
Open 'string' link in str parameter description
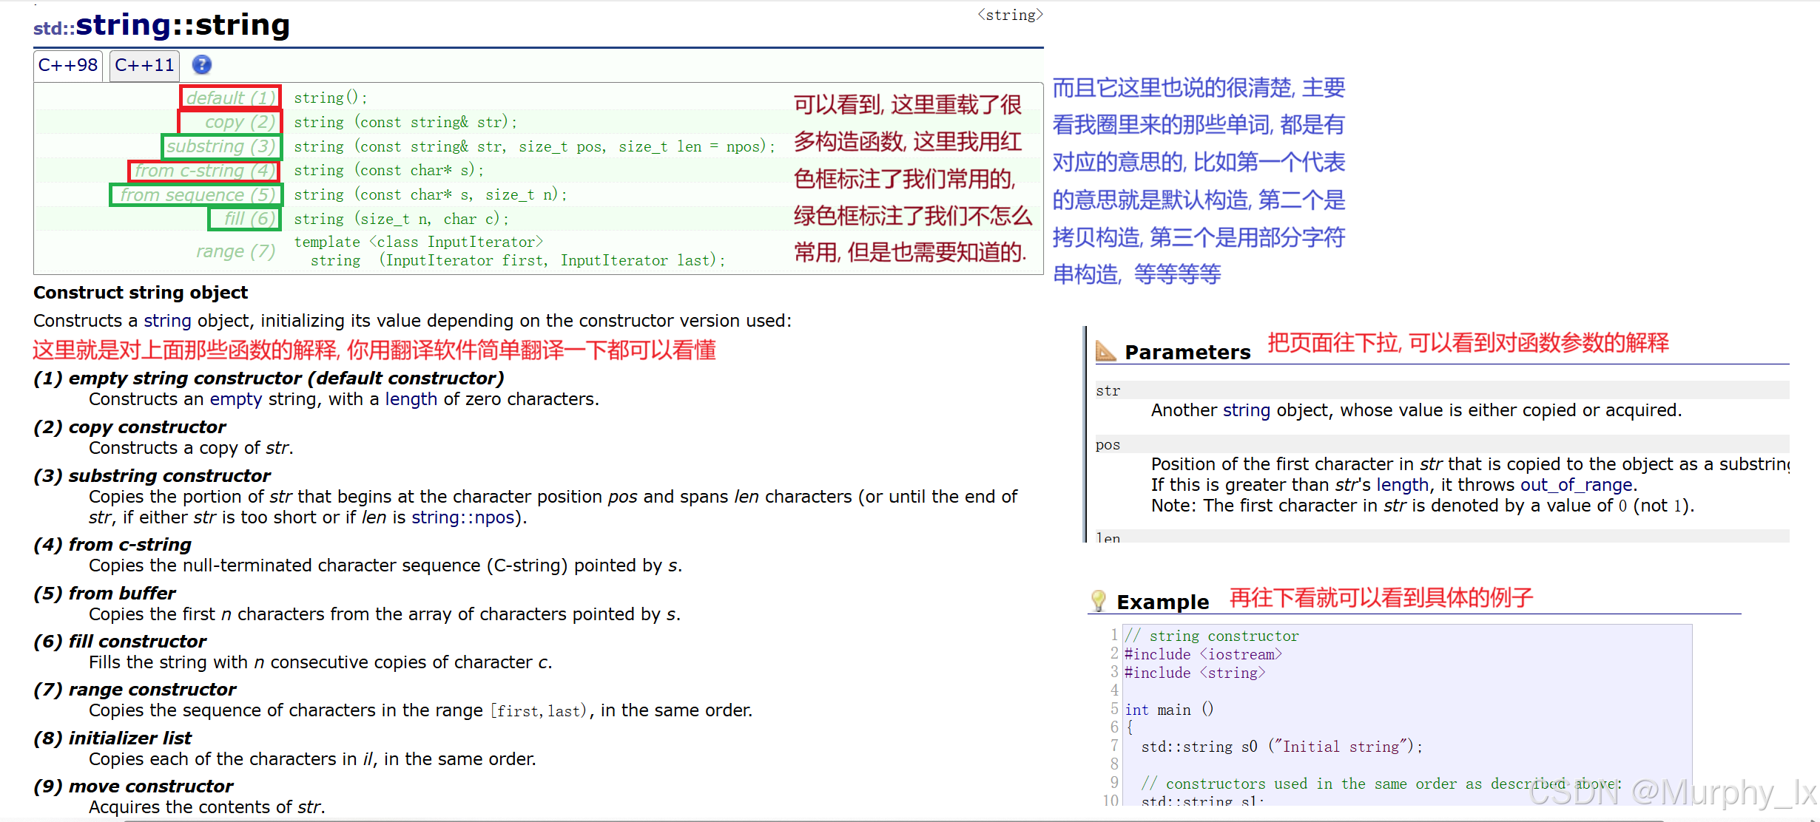(1246, 410)
